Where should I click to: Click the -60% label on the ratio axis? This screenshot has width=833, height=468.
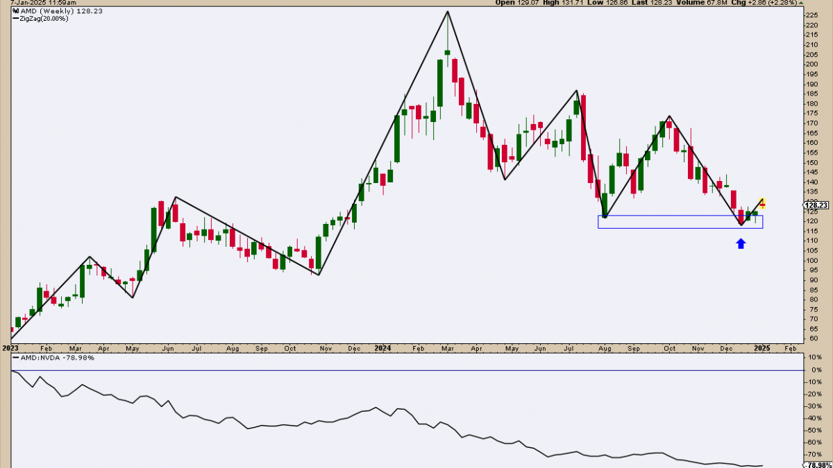[814, 442]
